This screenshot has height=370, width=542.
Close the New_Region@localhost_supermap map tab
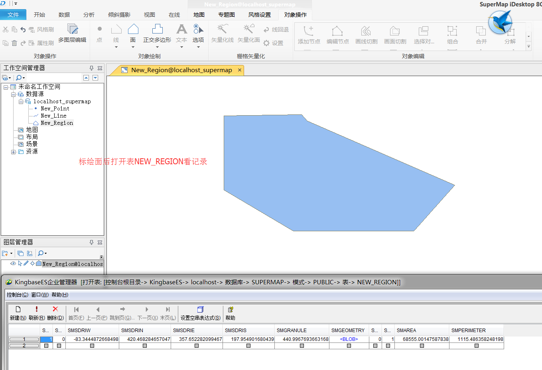pyautogui.click(x=240, y=70)
